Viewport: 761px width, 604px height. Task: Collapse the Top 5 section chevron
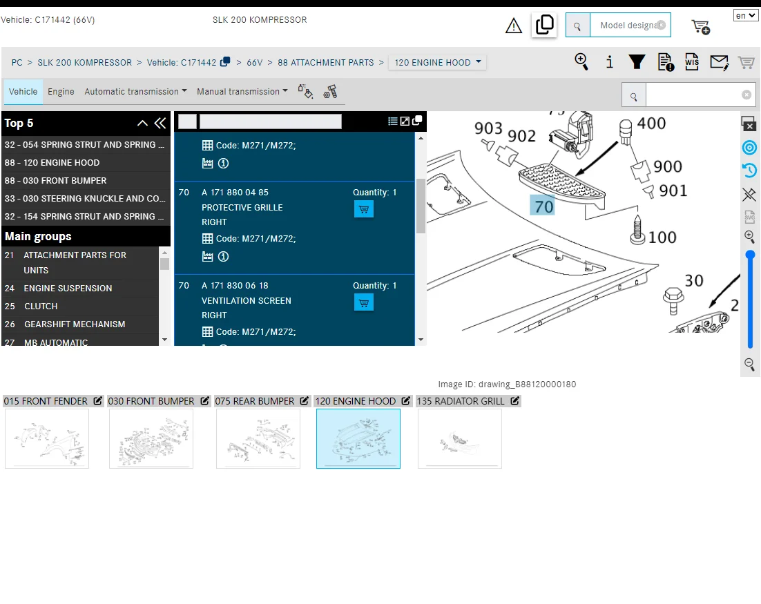(142, 124)
